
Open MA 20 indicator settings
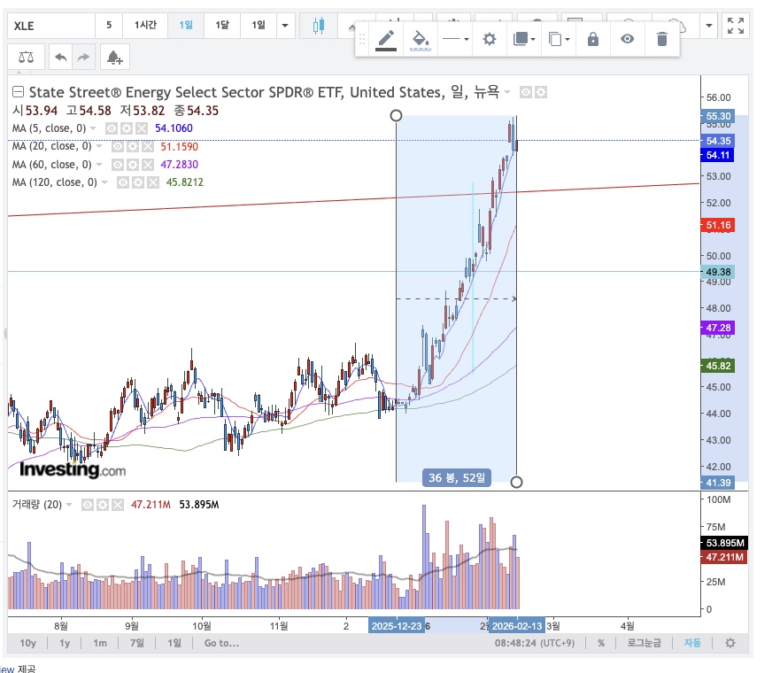[133, 146]
